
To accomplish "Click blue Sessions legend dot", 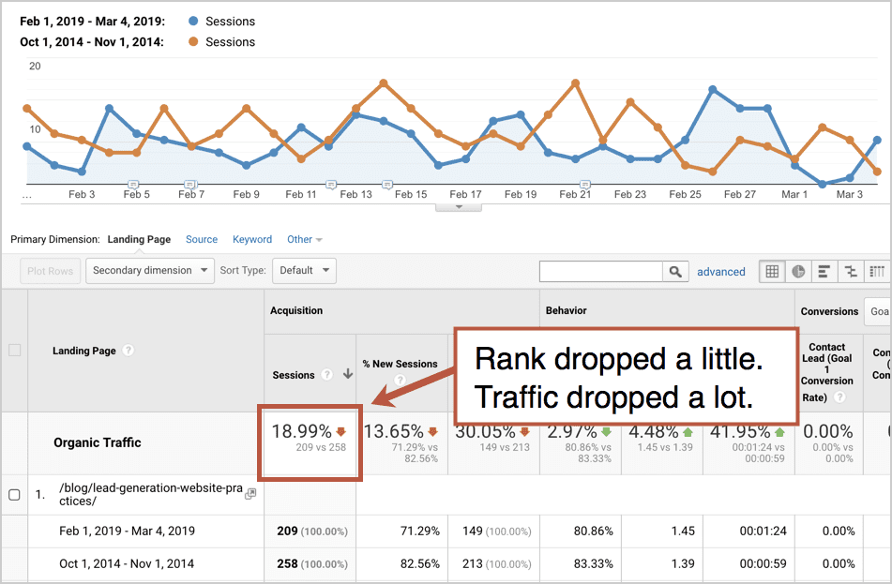I will point(193,21).
